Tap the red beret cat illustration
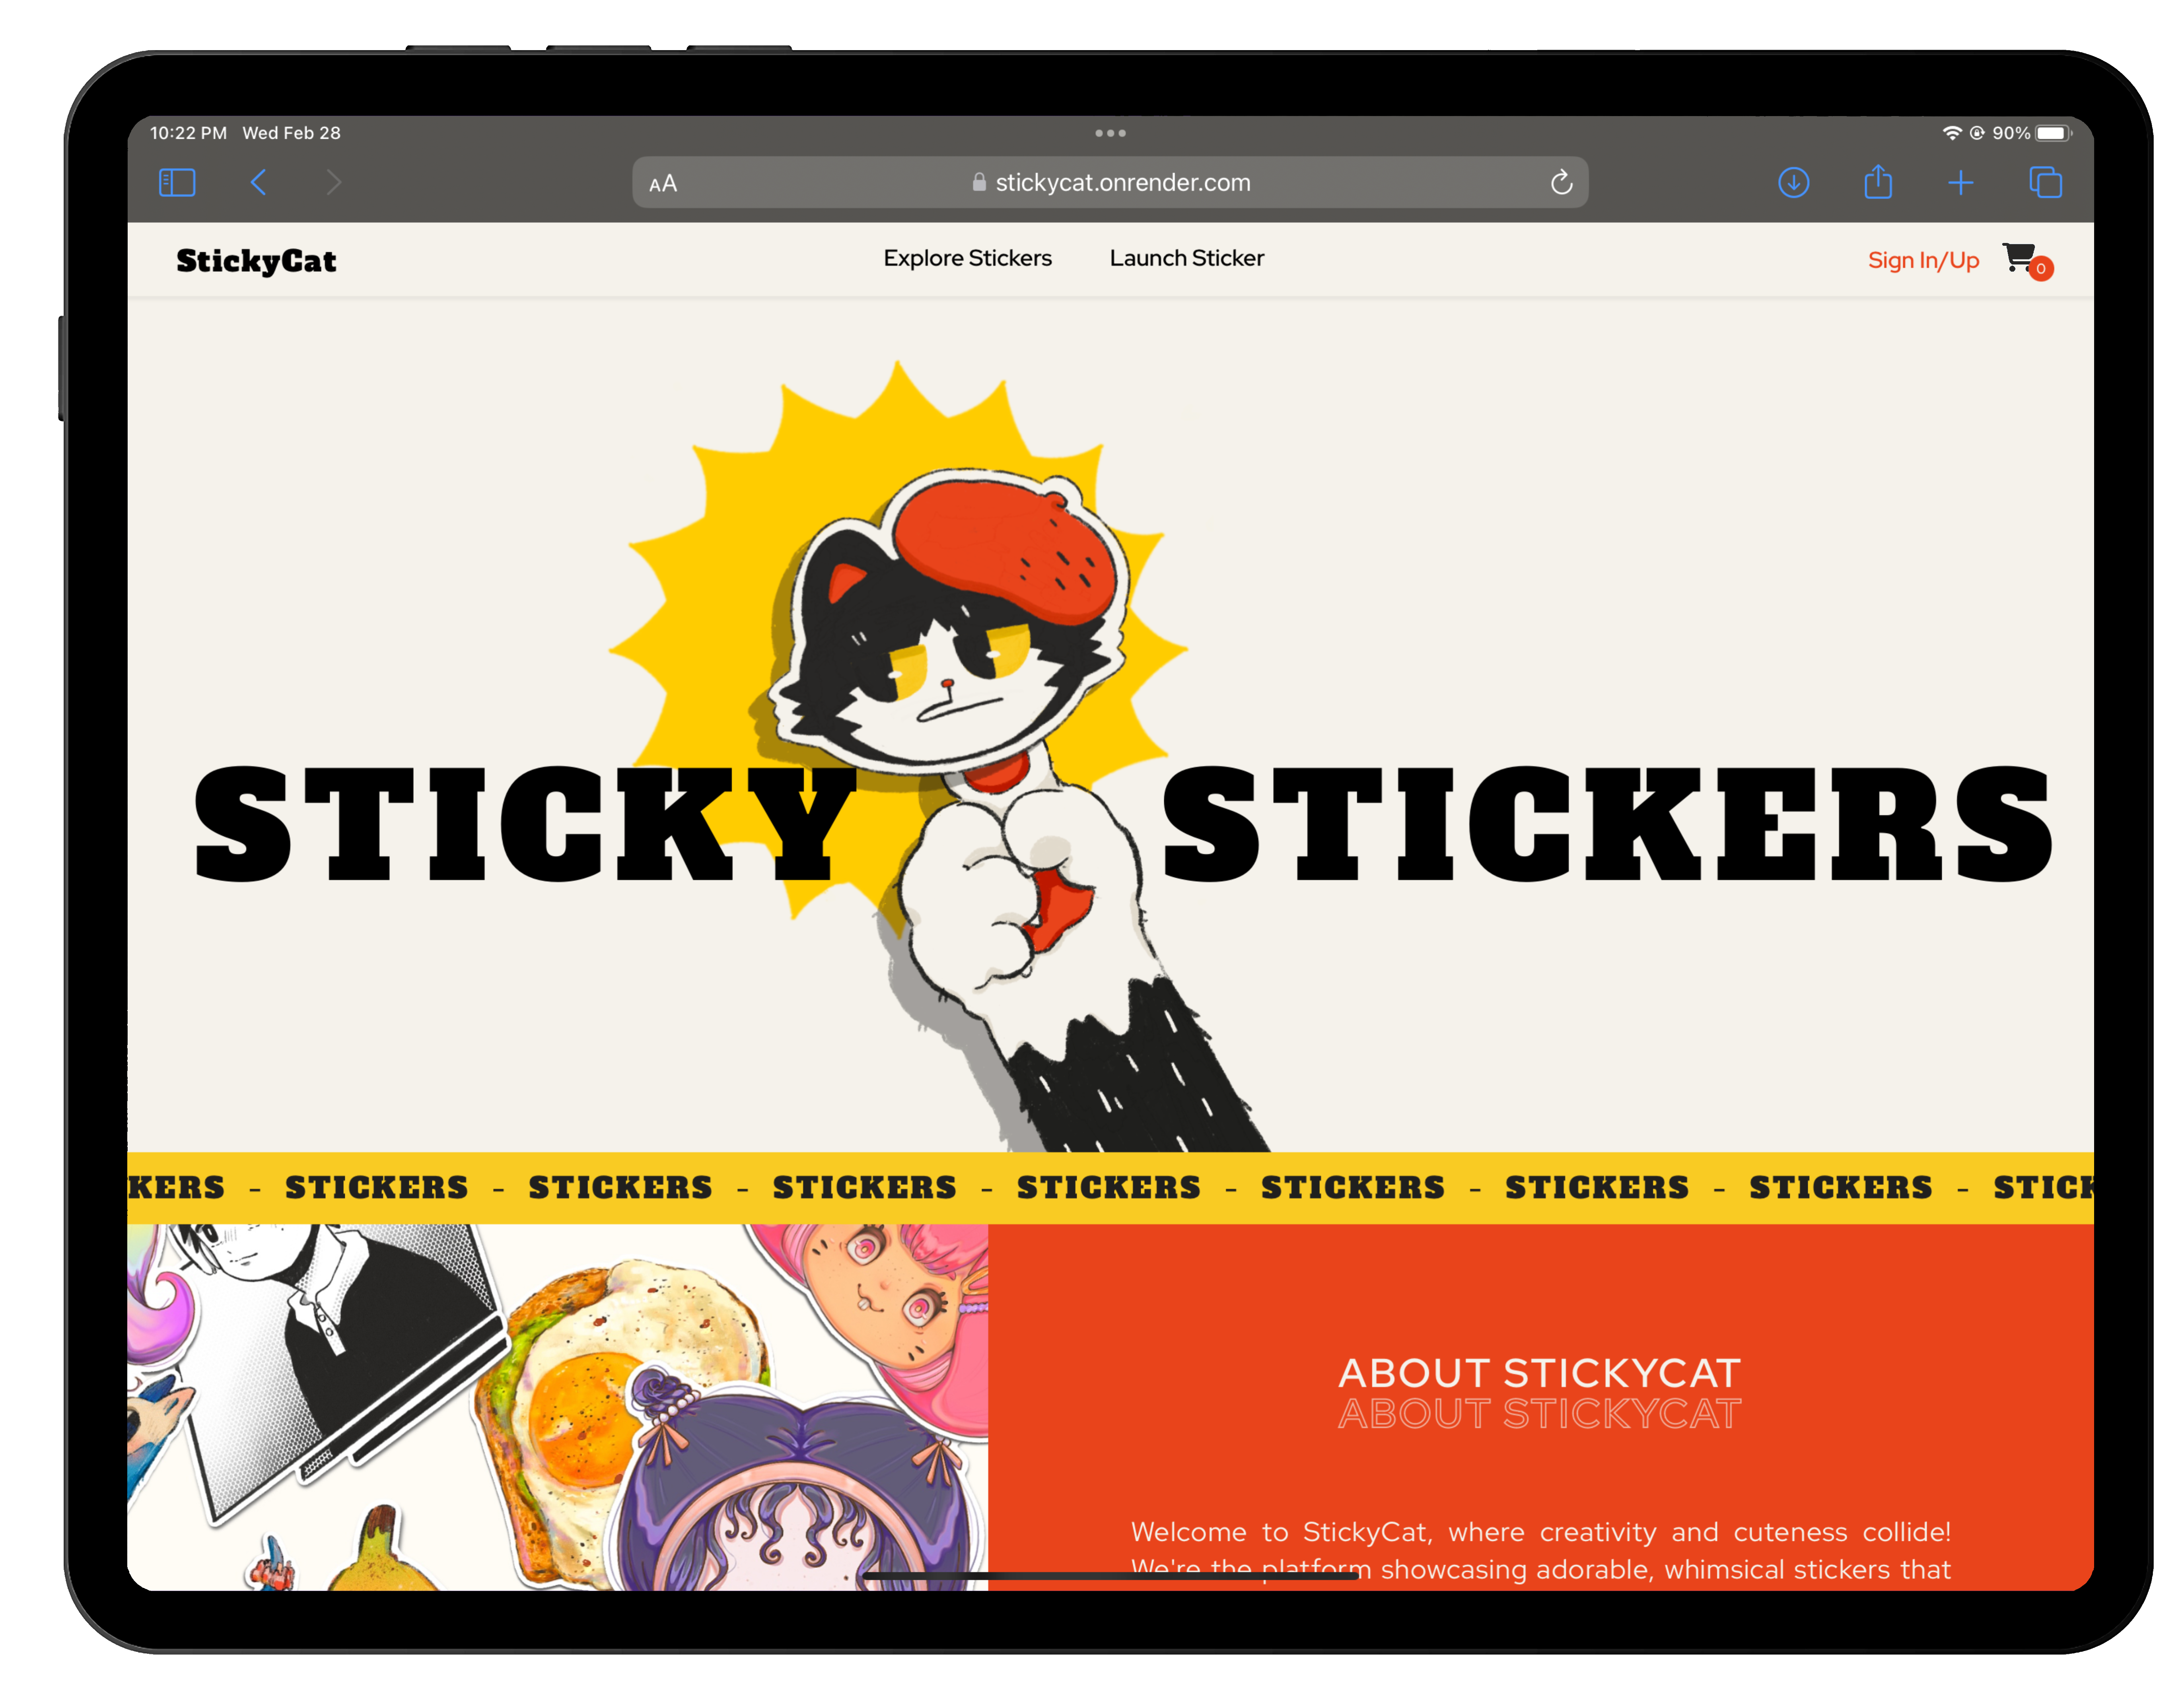 pos(950,760)
